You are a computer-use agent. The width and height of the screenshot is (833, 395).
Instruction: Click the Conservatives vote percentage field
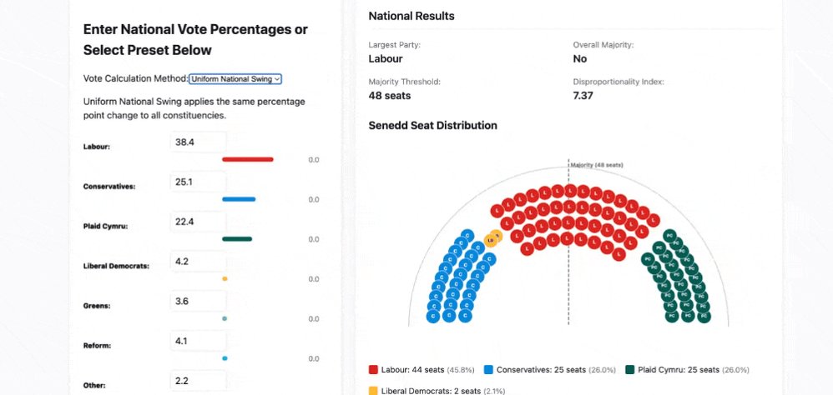pyautogui.click(x=199, y=182)
